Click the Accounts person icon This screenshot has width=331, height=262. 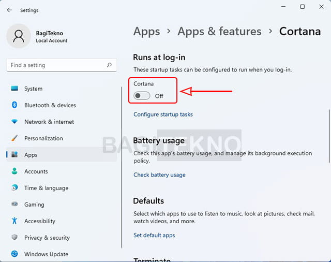(x=14, y=171)
